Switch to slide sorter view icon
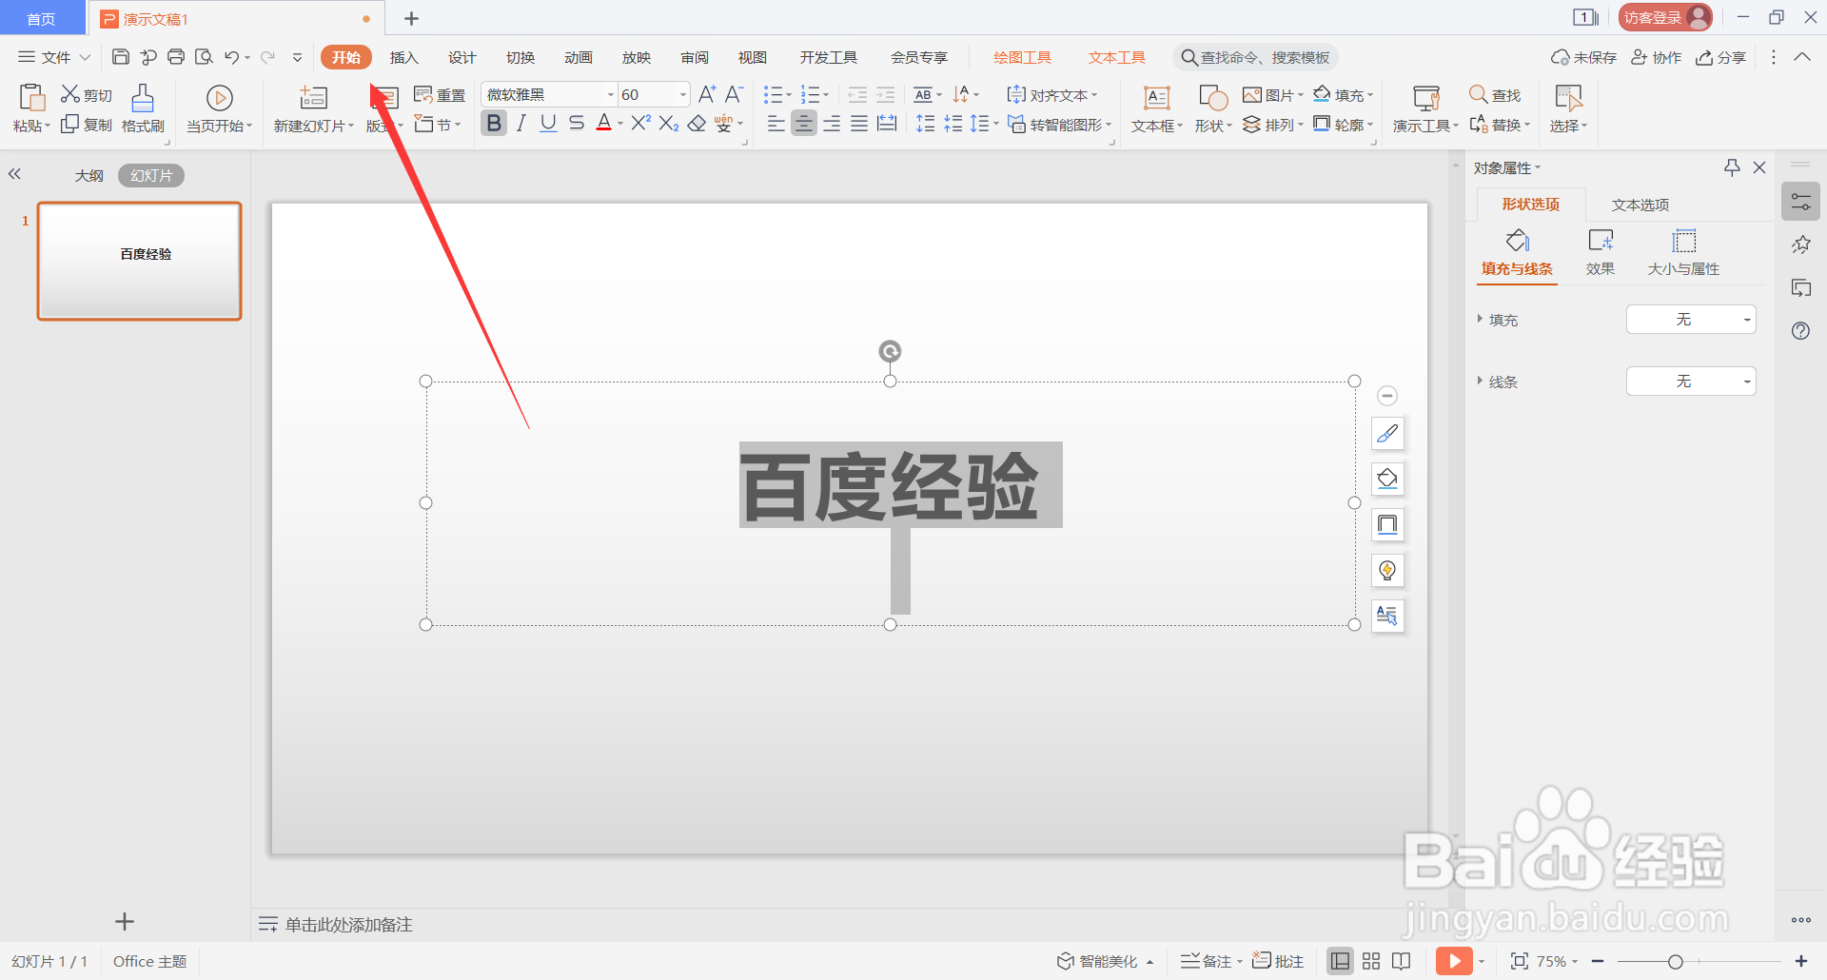This screenshot has height=980, width=1827. click(x=1370, y=960)
